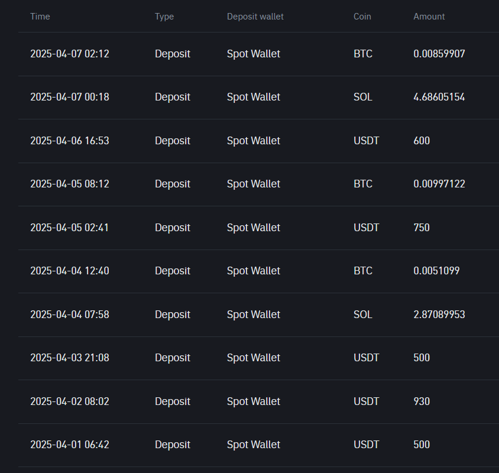Select the 2025-04-04 12:40 timestamp
This screenshot has height=473, width=499.
(x=70, y=271)
